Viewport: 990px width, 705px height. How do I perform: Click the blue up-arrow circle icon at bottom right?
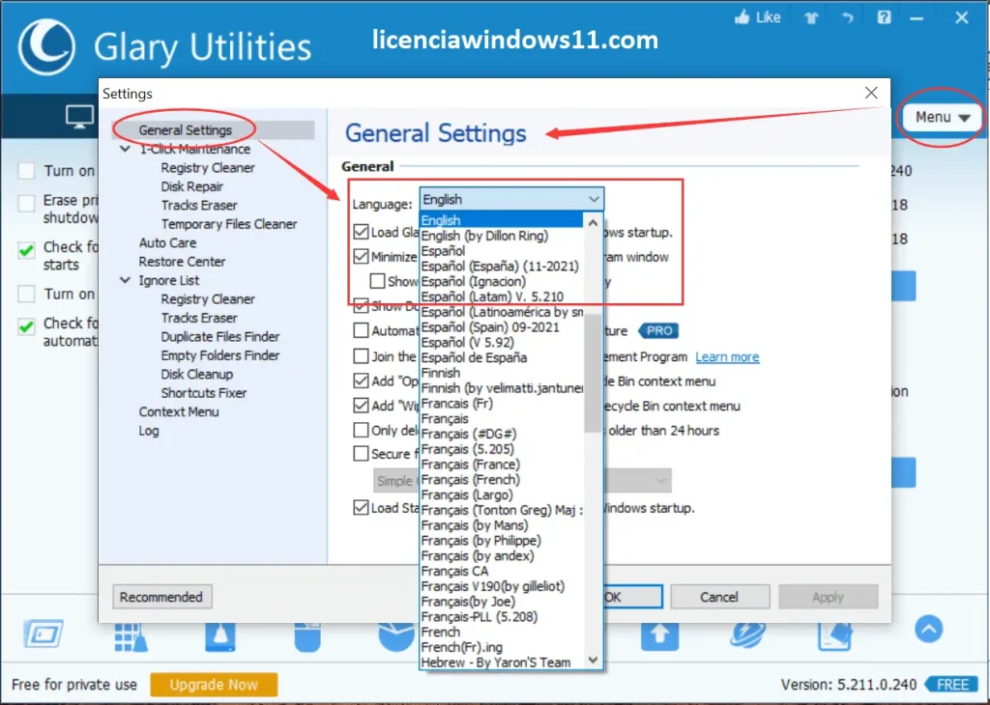coord(928,629)
